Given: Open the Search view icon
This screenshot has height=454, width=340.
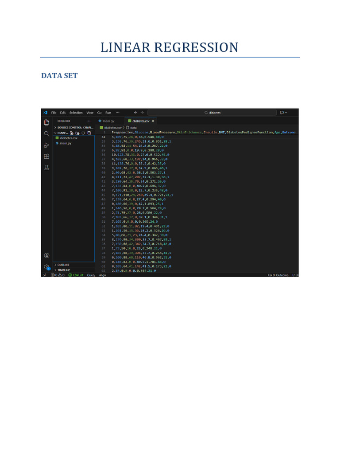Looking at the screenshot, I should coord(46,133).
